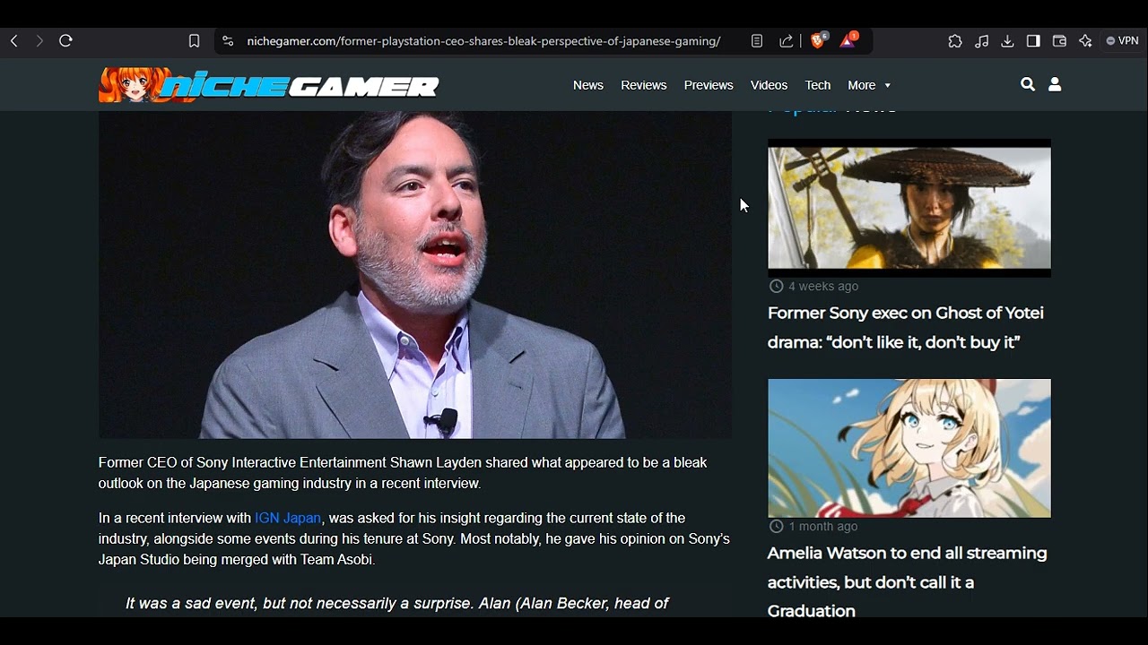Click the address bar URL
1148x645 pixels.
coord(483,41)
